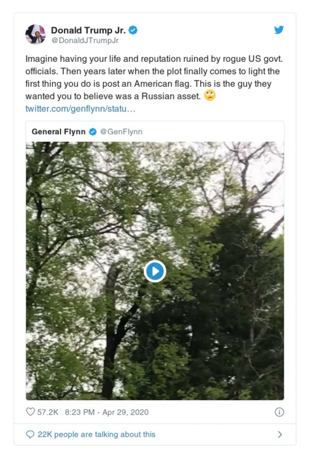Open the @GenFlynn handle
310x458 pixels.
coord(121,132)
